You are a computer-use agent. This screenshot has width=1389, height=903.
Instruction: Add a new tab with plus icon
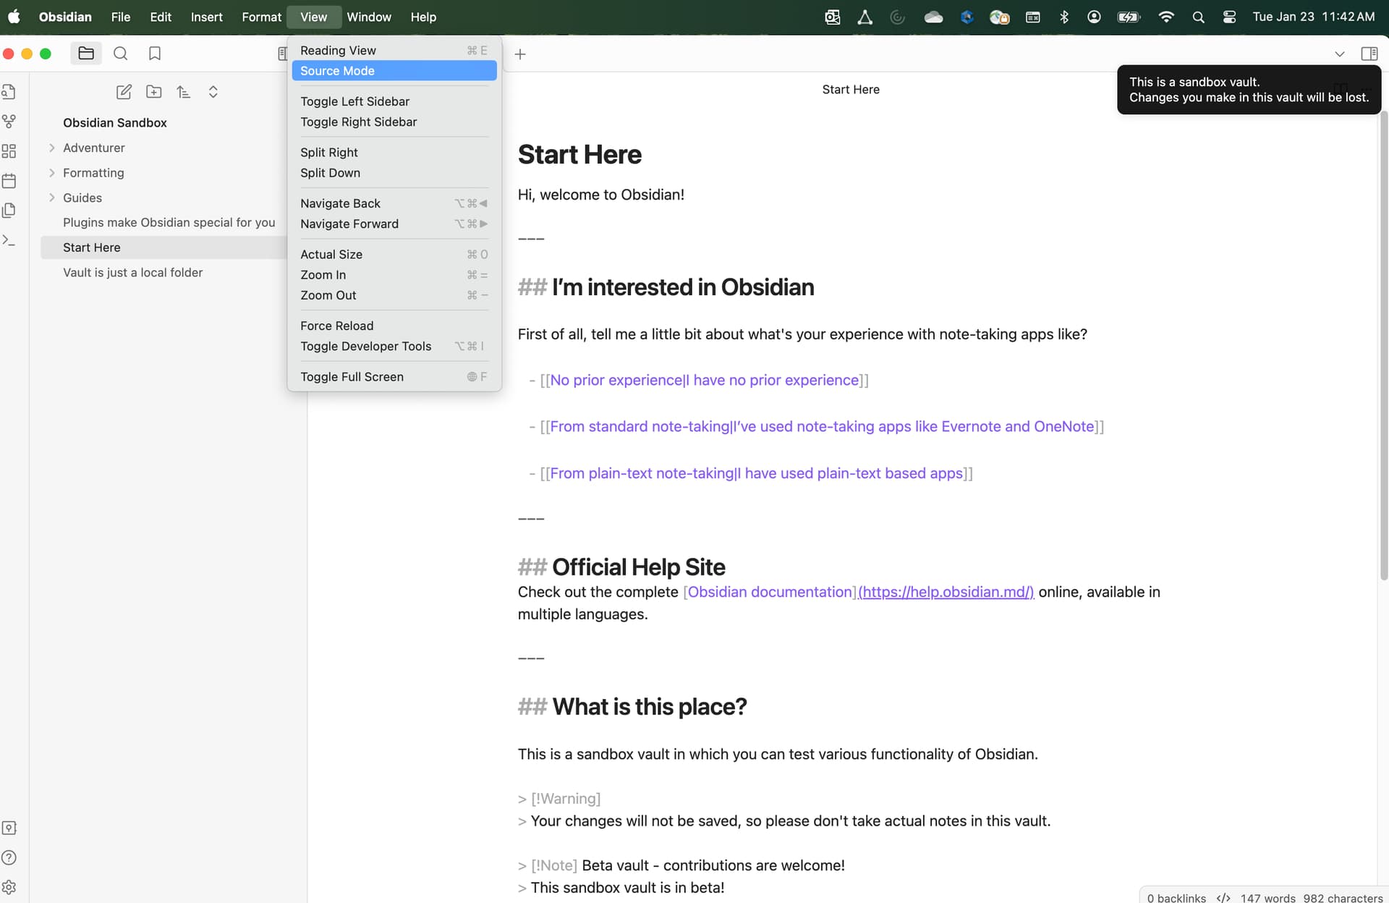(x=519, y=54)
